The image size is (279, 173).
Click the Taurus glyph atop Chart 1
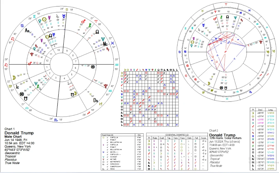66,9
